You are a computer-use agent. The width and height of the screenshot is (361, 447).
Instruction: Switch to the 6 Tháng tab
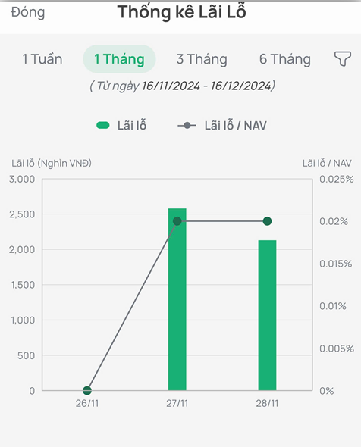click(285, 59)
